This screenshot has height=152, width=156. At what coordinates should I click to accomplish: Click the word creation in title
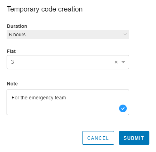(x=70, y=9)
